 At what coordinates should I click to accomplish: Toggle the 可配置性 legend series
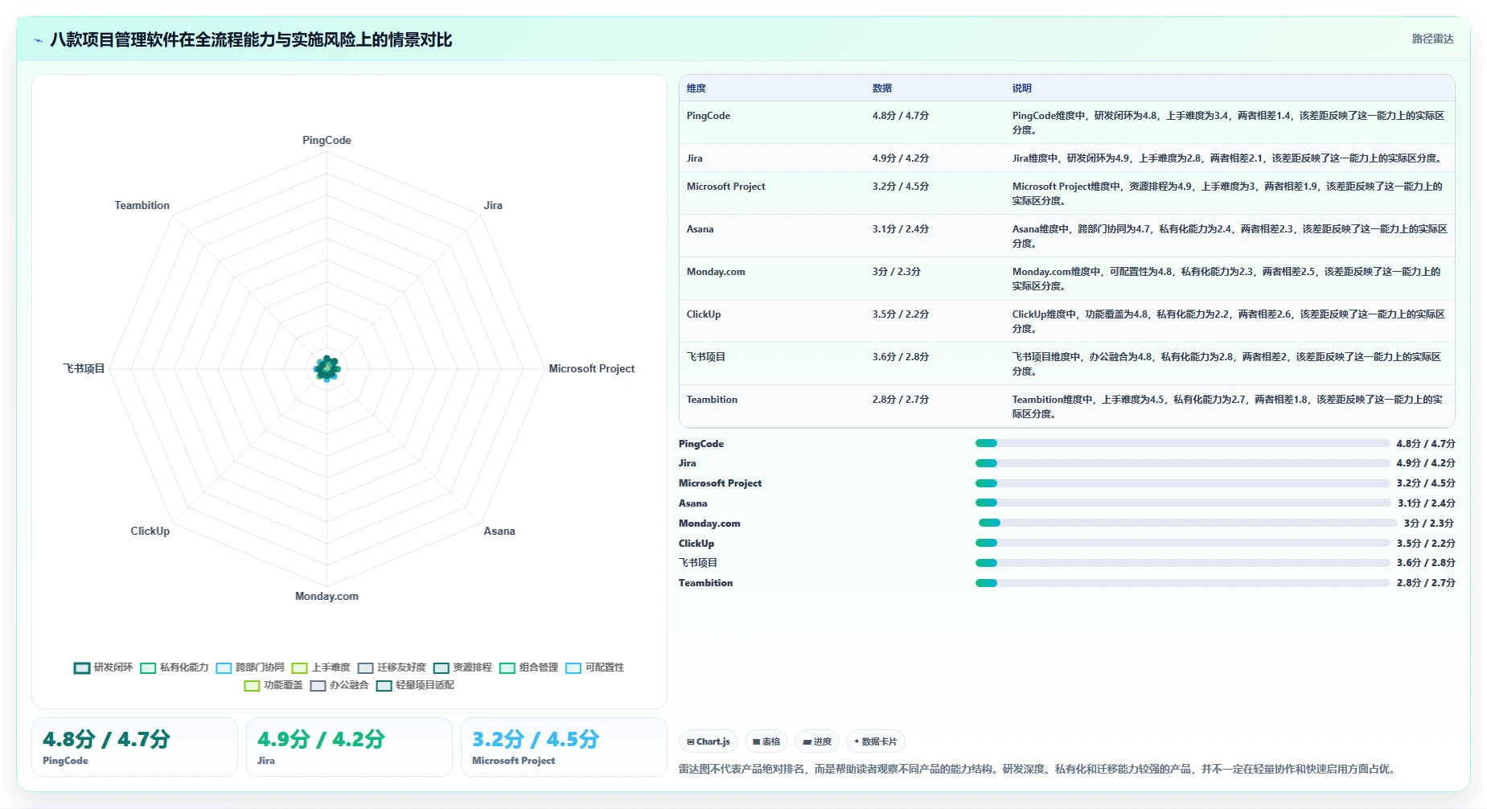594,667
